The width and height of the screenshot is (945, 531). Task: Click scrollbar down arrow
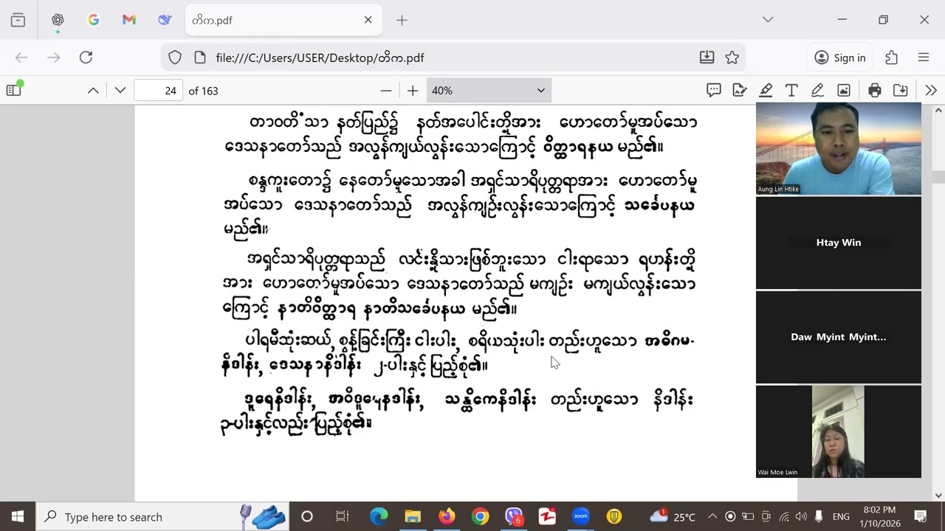938,496
